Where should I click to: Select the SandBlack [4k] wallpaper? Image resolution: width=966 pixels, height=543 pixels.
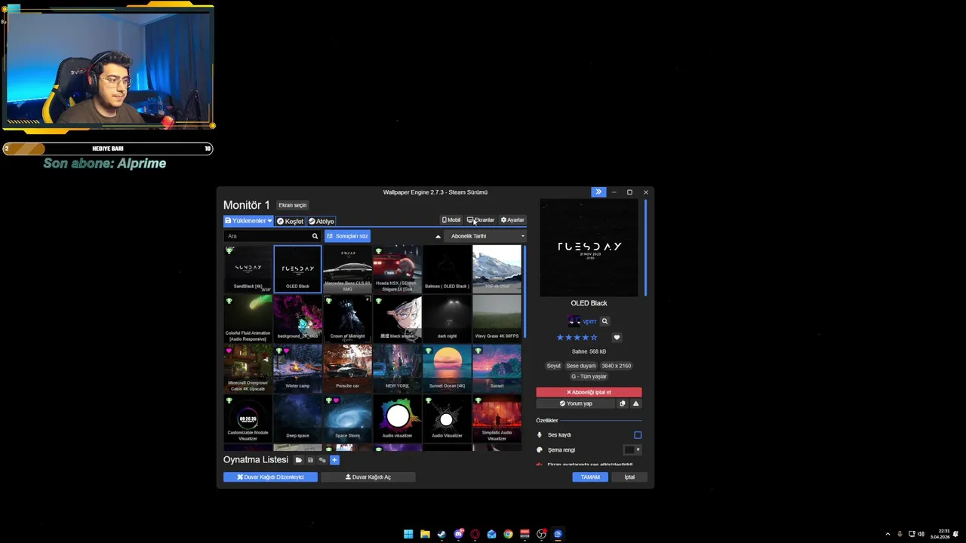coord(248,268)
